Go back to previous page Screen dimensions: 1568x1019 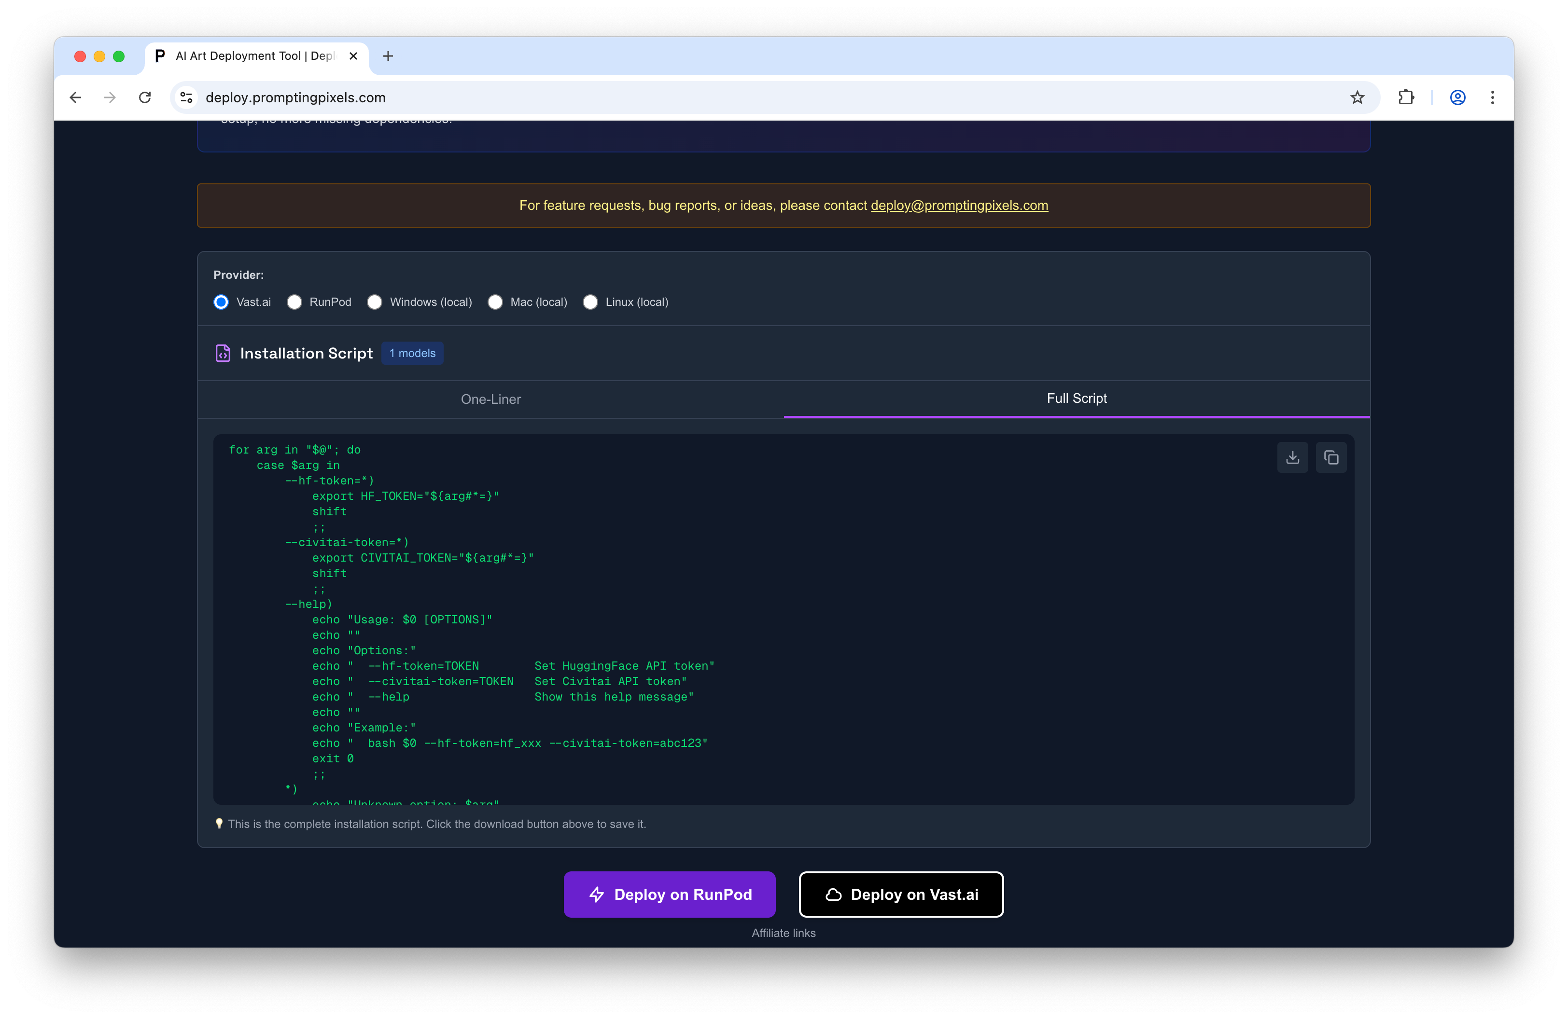76,97
